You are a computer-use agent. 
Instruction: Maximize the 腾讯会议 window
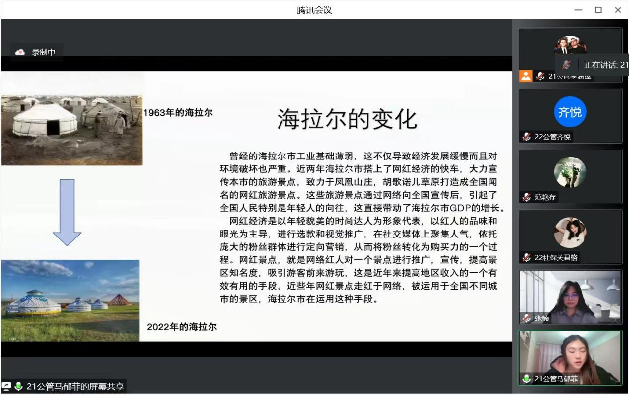tap(598, 10)
